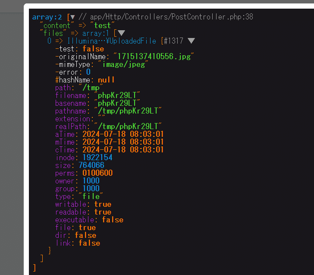Click the array index 0 key
Screen dimensions: 314x275
[50, 41]
